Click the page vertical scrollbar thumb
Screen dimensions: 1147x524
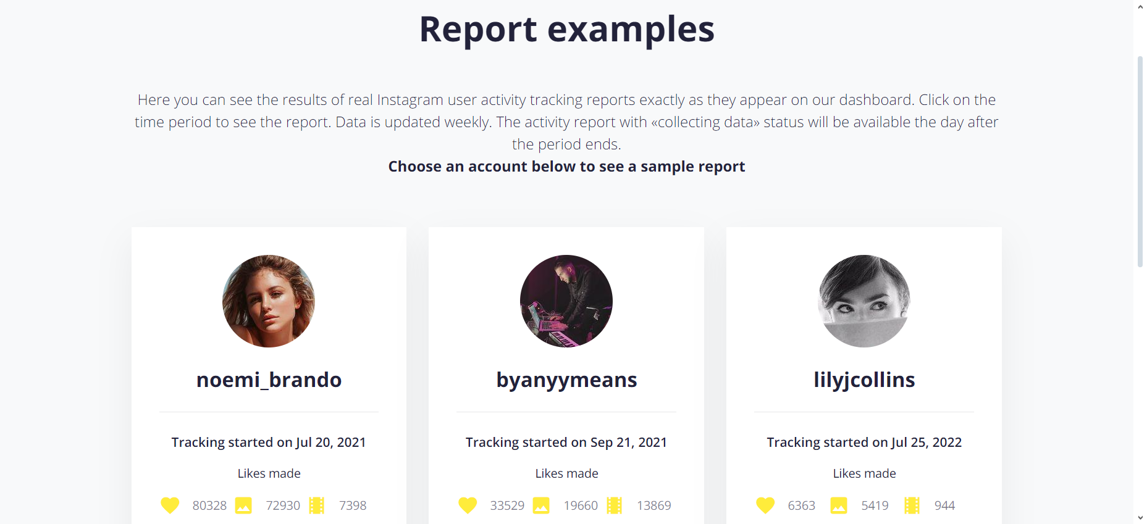pyautogui.click(x=1140, y=162)
